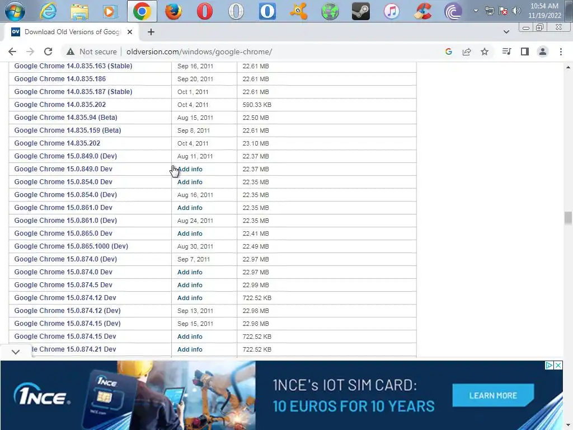Image resolution: width=573 pixels, height=430 pixels.
Task: Open Action Center flag tray icon
Action: tap(503, 11)
